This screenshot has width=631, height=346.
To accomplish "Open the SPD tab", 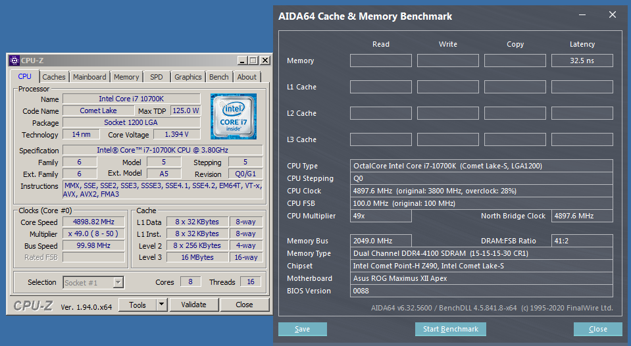I will [157, 77].
